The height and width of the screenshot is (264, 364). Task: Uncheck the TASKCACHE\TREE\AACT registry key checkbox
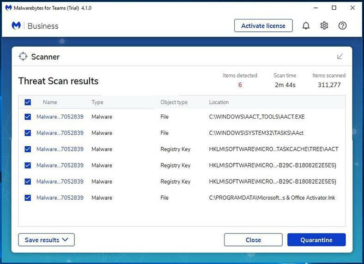(x=28, y=149)
